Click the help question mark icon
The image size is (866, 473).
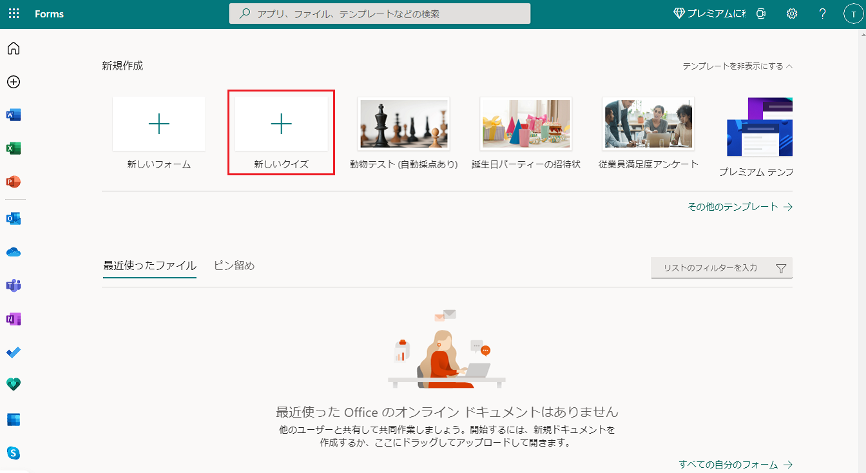coord(823,14)
